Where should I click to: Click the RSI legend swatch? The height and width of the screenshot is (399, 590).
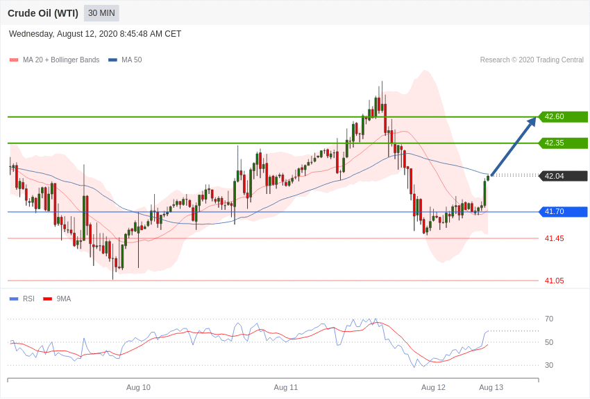(14, 299)
